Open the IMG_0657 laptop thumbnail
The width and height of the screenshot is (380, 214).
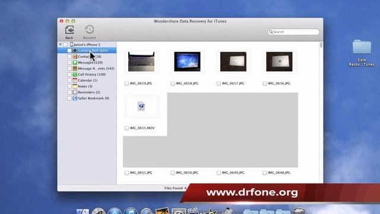[x=233, y=61]
